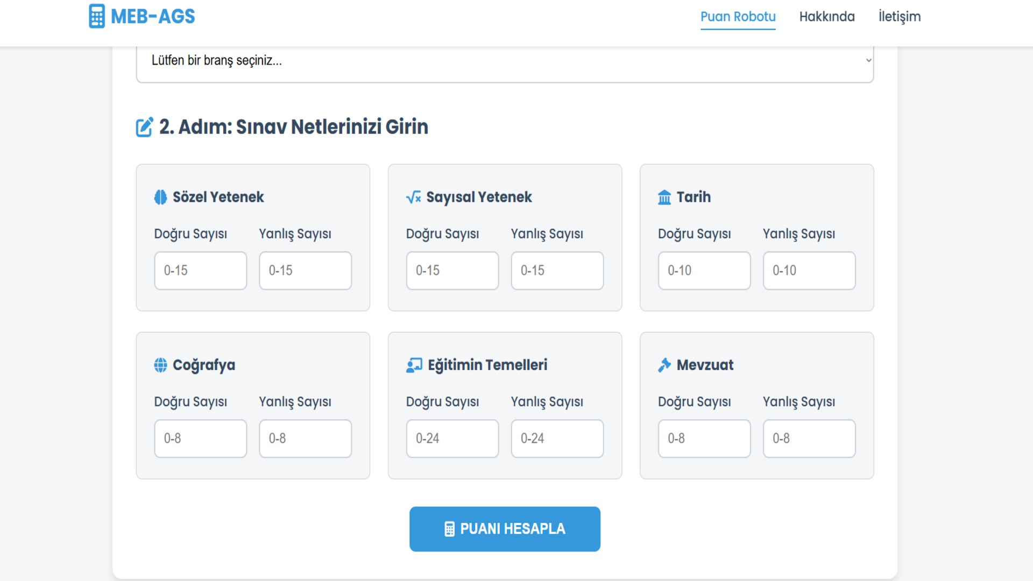Viewport: 1033px width, 581px height.
Task: Open the Puan Robotu tab
Action: tap(738, 17)
